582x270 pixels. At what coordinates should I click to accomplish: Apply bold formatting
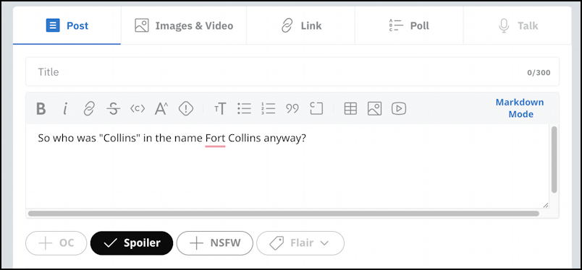[x=41, y=108]
